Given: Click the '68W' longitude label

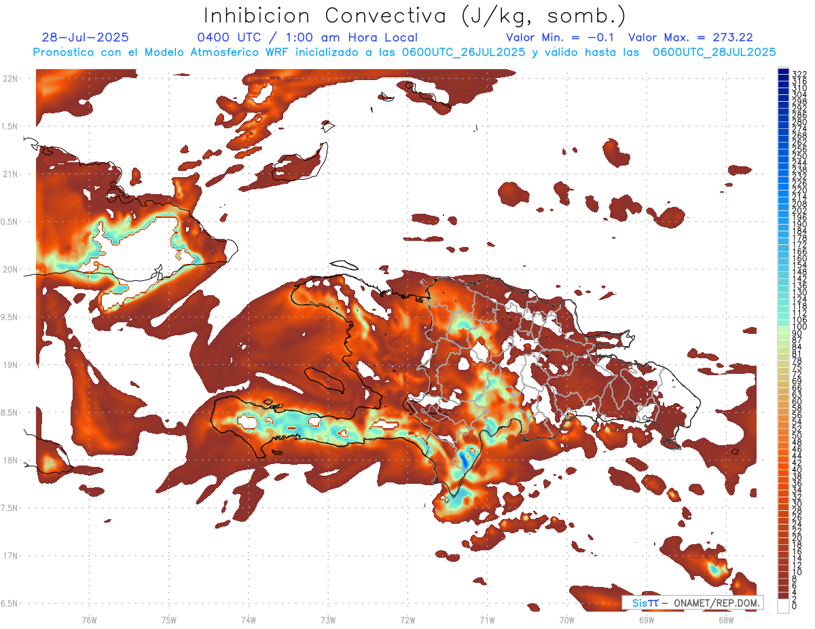Looking at the screenshot, I should 726,619.
